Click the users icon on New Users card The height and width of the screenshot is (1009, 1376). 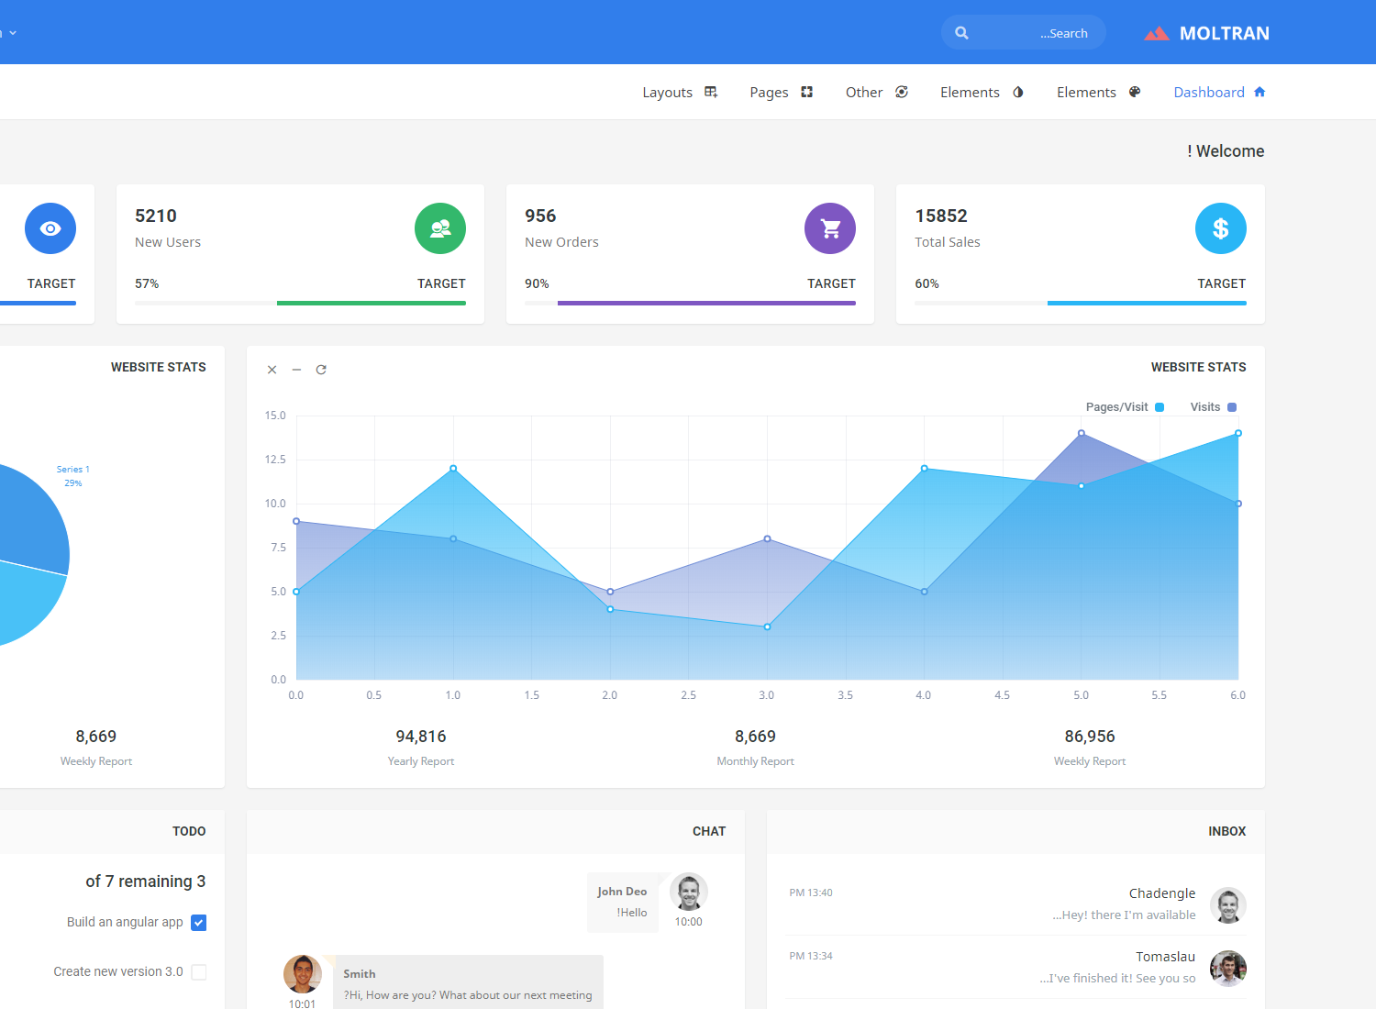pyautogui.click(x=440, y=228)
